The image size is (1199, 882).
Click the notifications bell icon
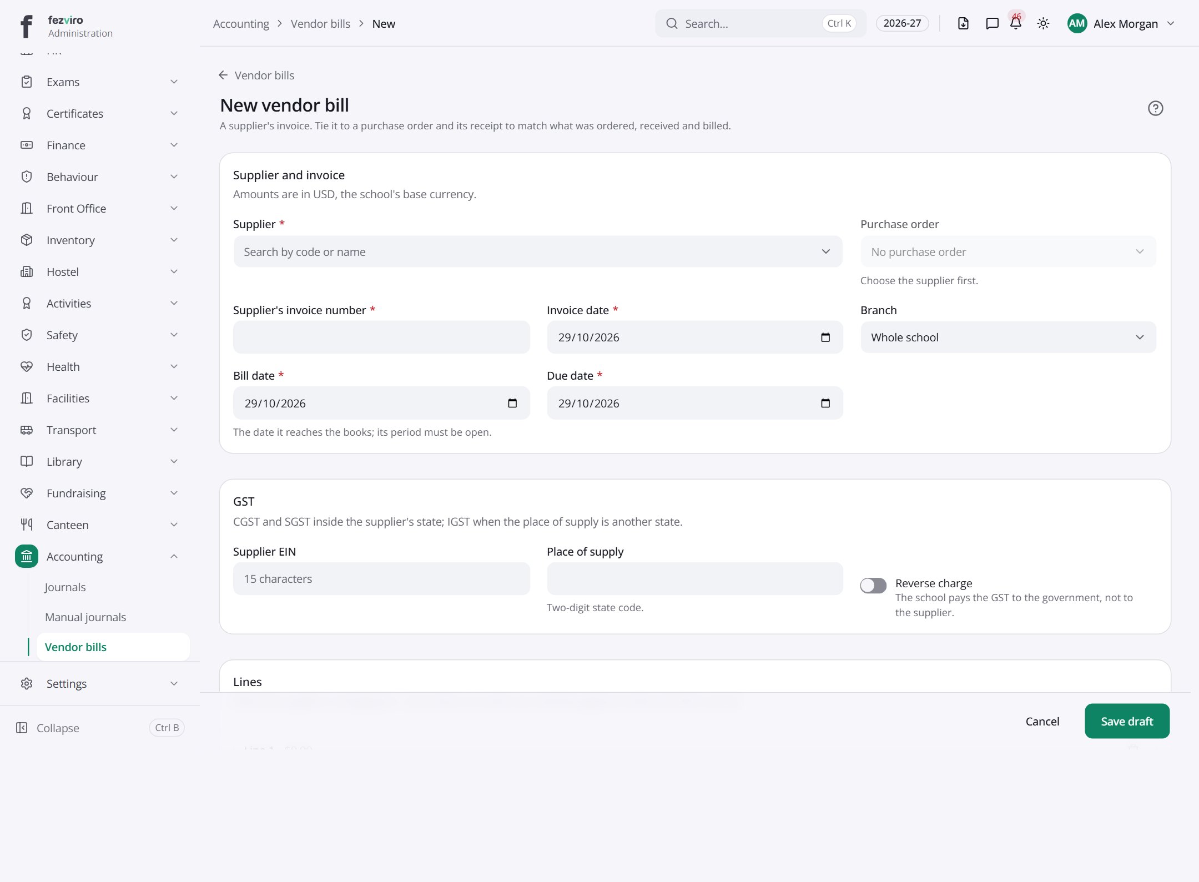(x=1016, y=23)
